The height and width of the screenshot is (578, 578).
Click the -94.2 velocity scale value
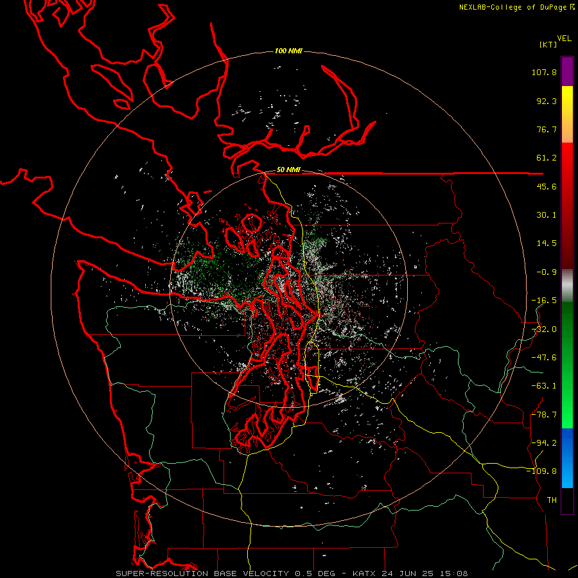pyautogui.click(x=544, y=442)
